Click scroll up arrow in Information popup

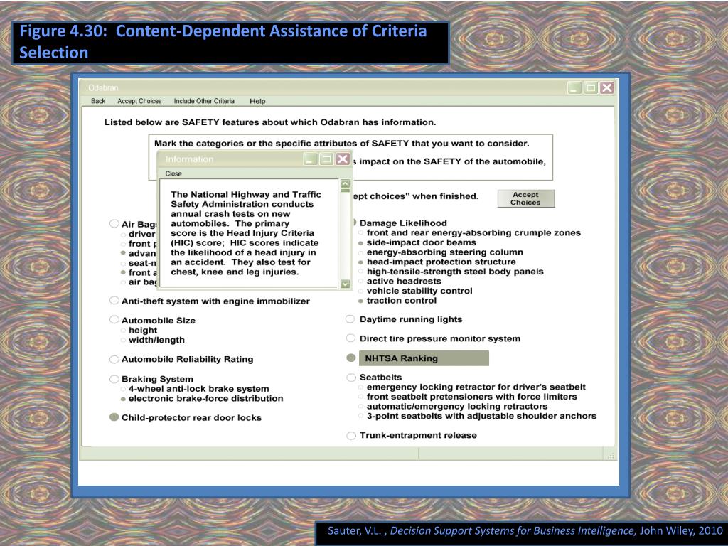click(x=345, y=183)
